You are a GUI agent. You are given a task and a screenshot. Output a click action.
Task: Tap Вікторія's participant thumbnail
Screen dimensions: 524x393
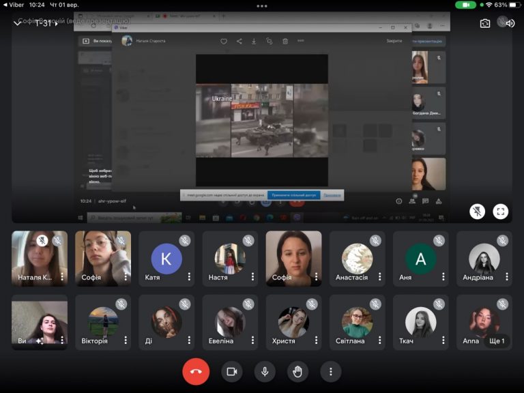103,322
